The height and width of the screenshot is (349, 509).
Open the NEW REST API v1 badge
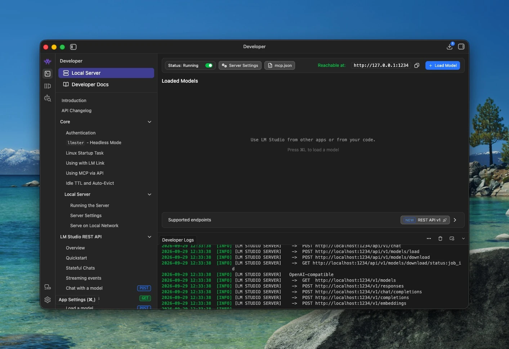(425, 220)
